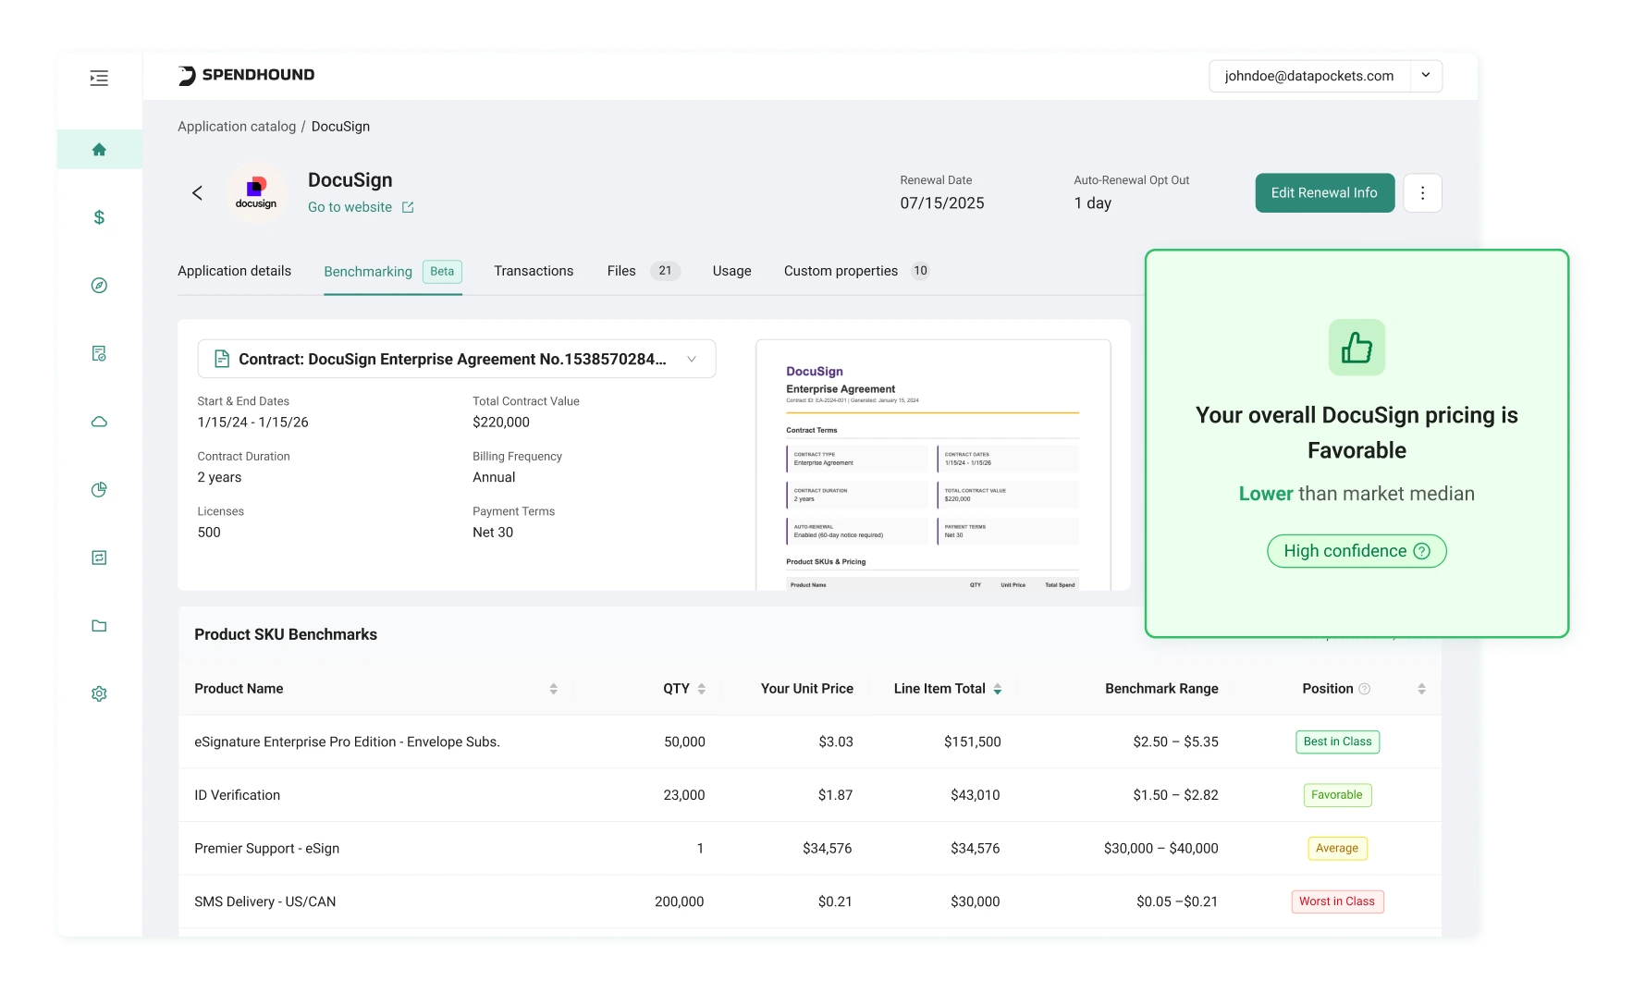Image resolution: width=1633 pixels, height=993 pixels.
Task: Click the document icon in contract selector
Action: pyautogui.click(x=222, y=359)
